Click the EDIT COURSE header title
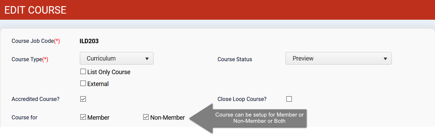 (x=35, y=10)
